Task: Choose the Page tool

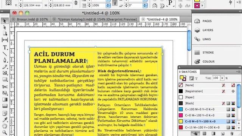Action: click(x=5, y=34)
